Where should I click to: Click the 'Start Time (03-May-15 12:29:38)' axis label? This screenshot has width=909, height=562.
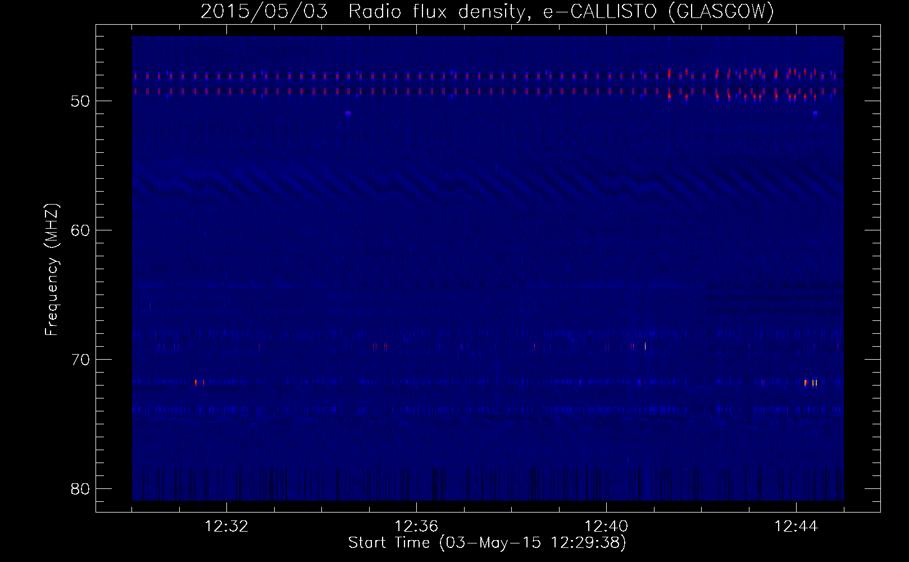pyautogui.click(x=487, y=543)
